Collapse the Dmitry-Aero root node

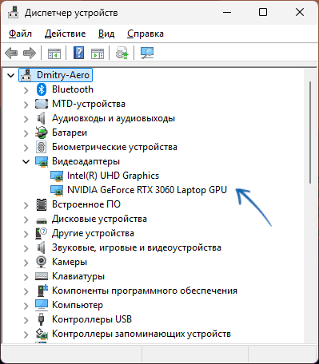pyautogui.click(x=10, y=75)
